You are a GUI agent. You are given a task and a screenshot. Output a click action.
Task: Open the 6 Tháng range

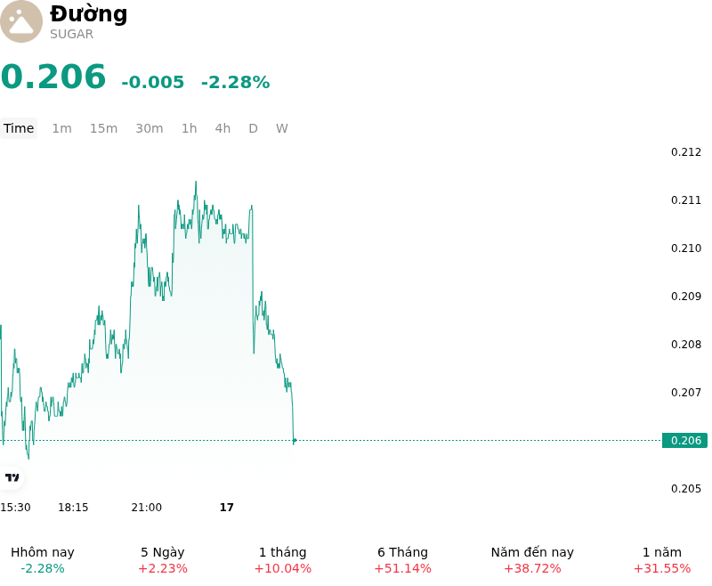click(403, 560)
